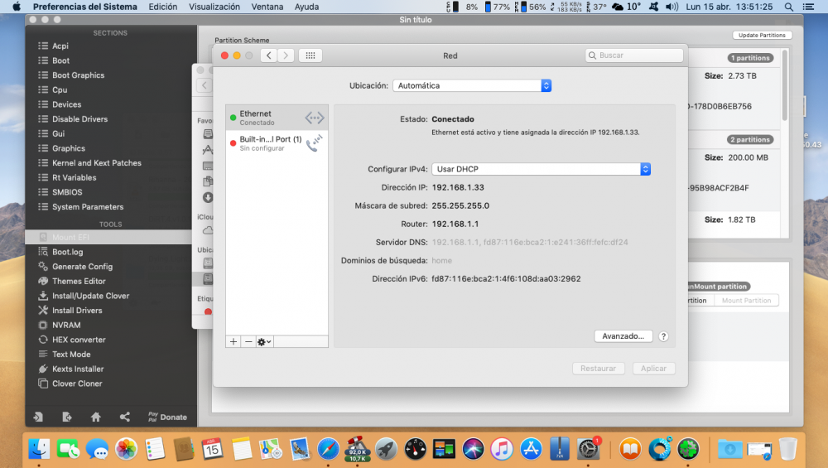The height and width of the screenshot is (468, 828).
Task: Add a network service with the plus button
Action: pos(233,342)
